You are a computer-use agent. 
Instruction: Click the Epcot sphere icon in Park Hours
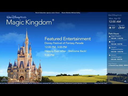point(110,42)
